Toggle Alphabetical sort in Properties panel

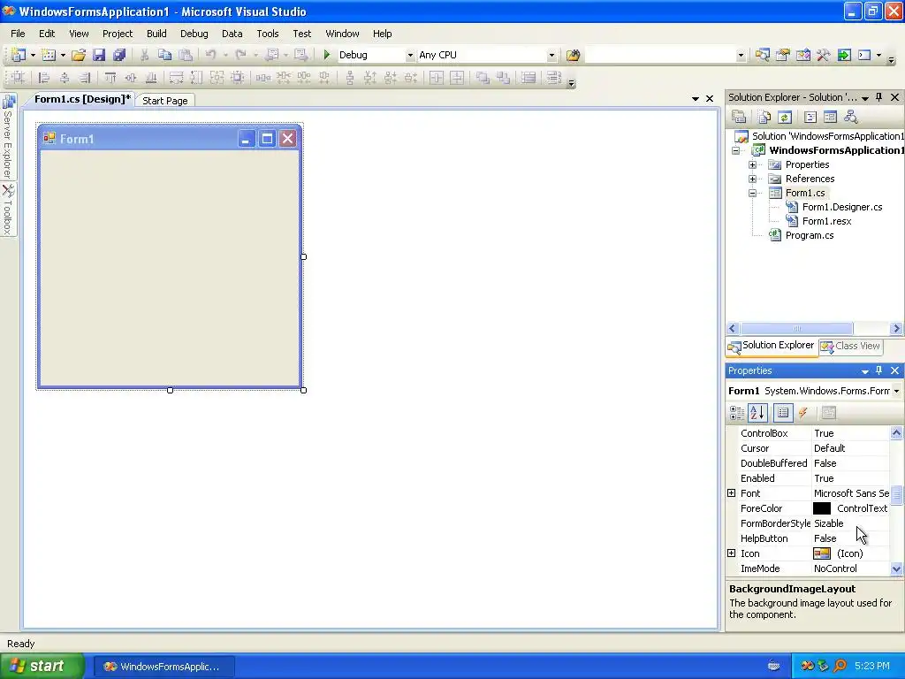point(757,412)
